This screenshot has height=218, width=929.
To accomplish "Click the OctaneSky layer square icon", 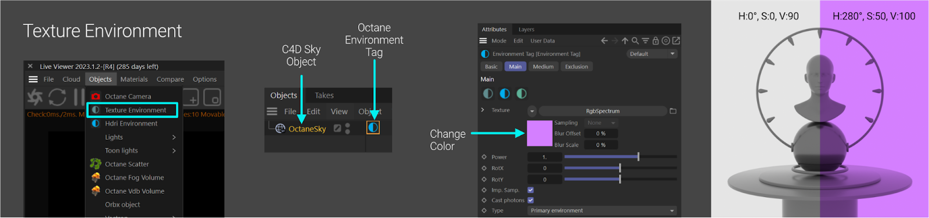I will click(x=337, y=128).
